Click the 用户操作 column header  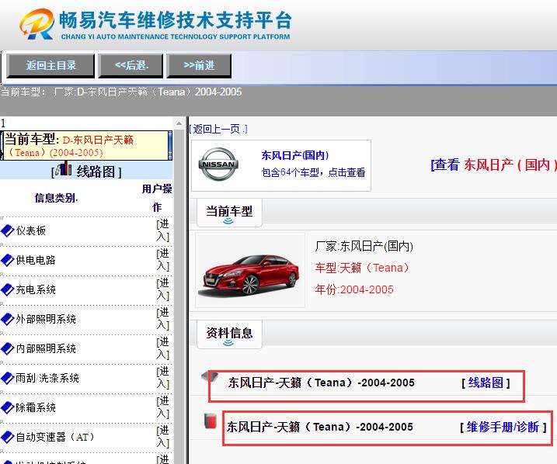pos(157,198)
